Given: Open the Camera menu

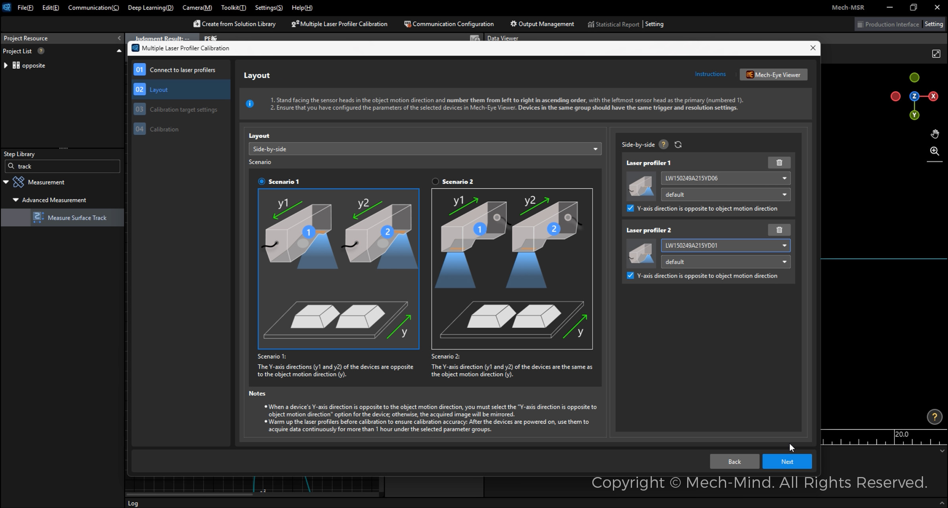Looking at the screenshot, I should click(x=197, y=8).
